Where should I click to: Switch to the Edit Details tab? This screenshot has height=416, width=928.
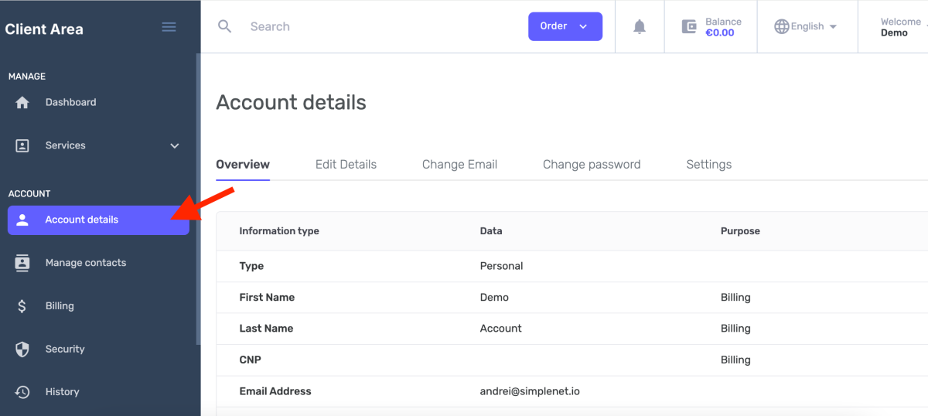pyautogui.click(x=346, y=165)
